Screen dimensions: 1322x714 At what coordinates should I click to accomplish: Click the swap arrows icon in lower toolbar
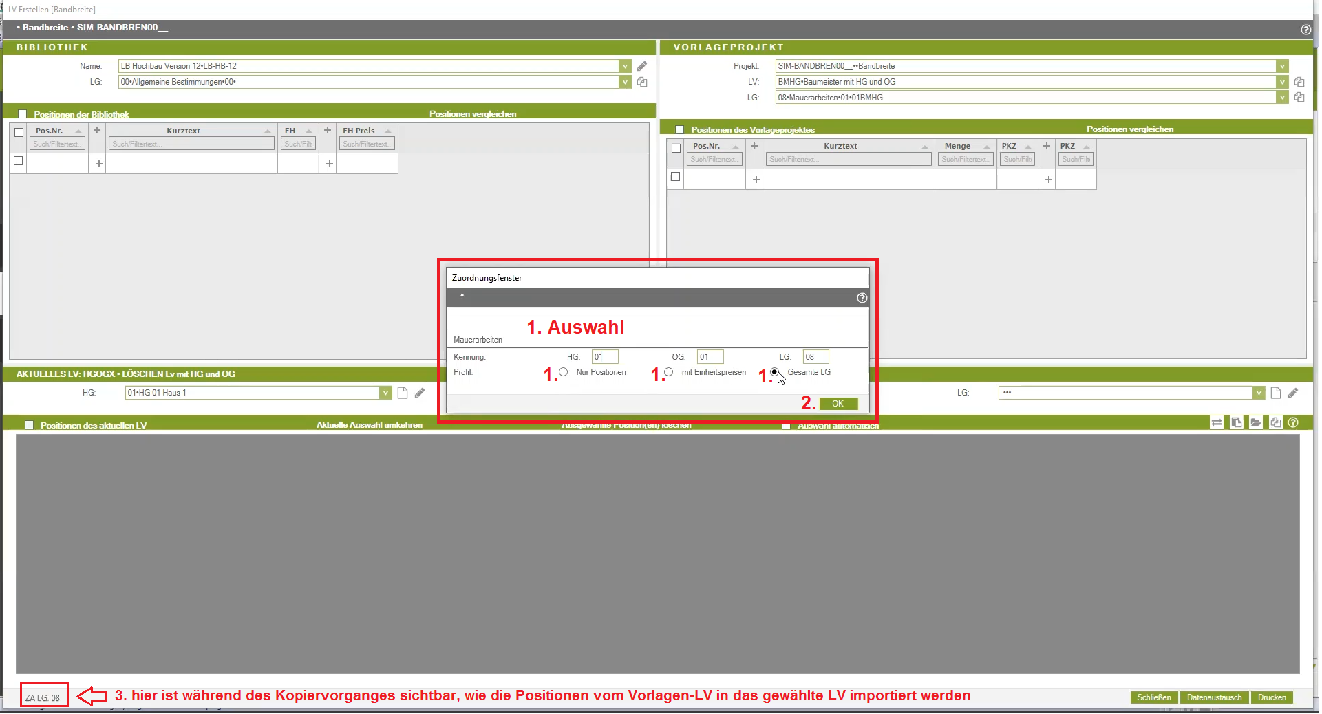click(1217, 423)
